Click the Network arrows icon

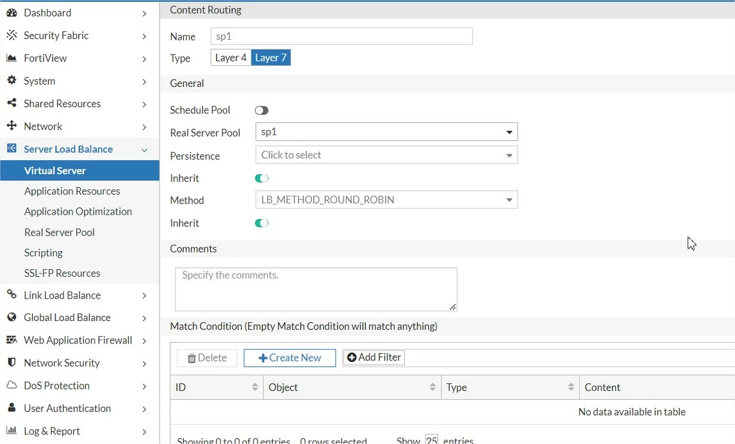pyautogui.click(x=12, y=126)
